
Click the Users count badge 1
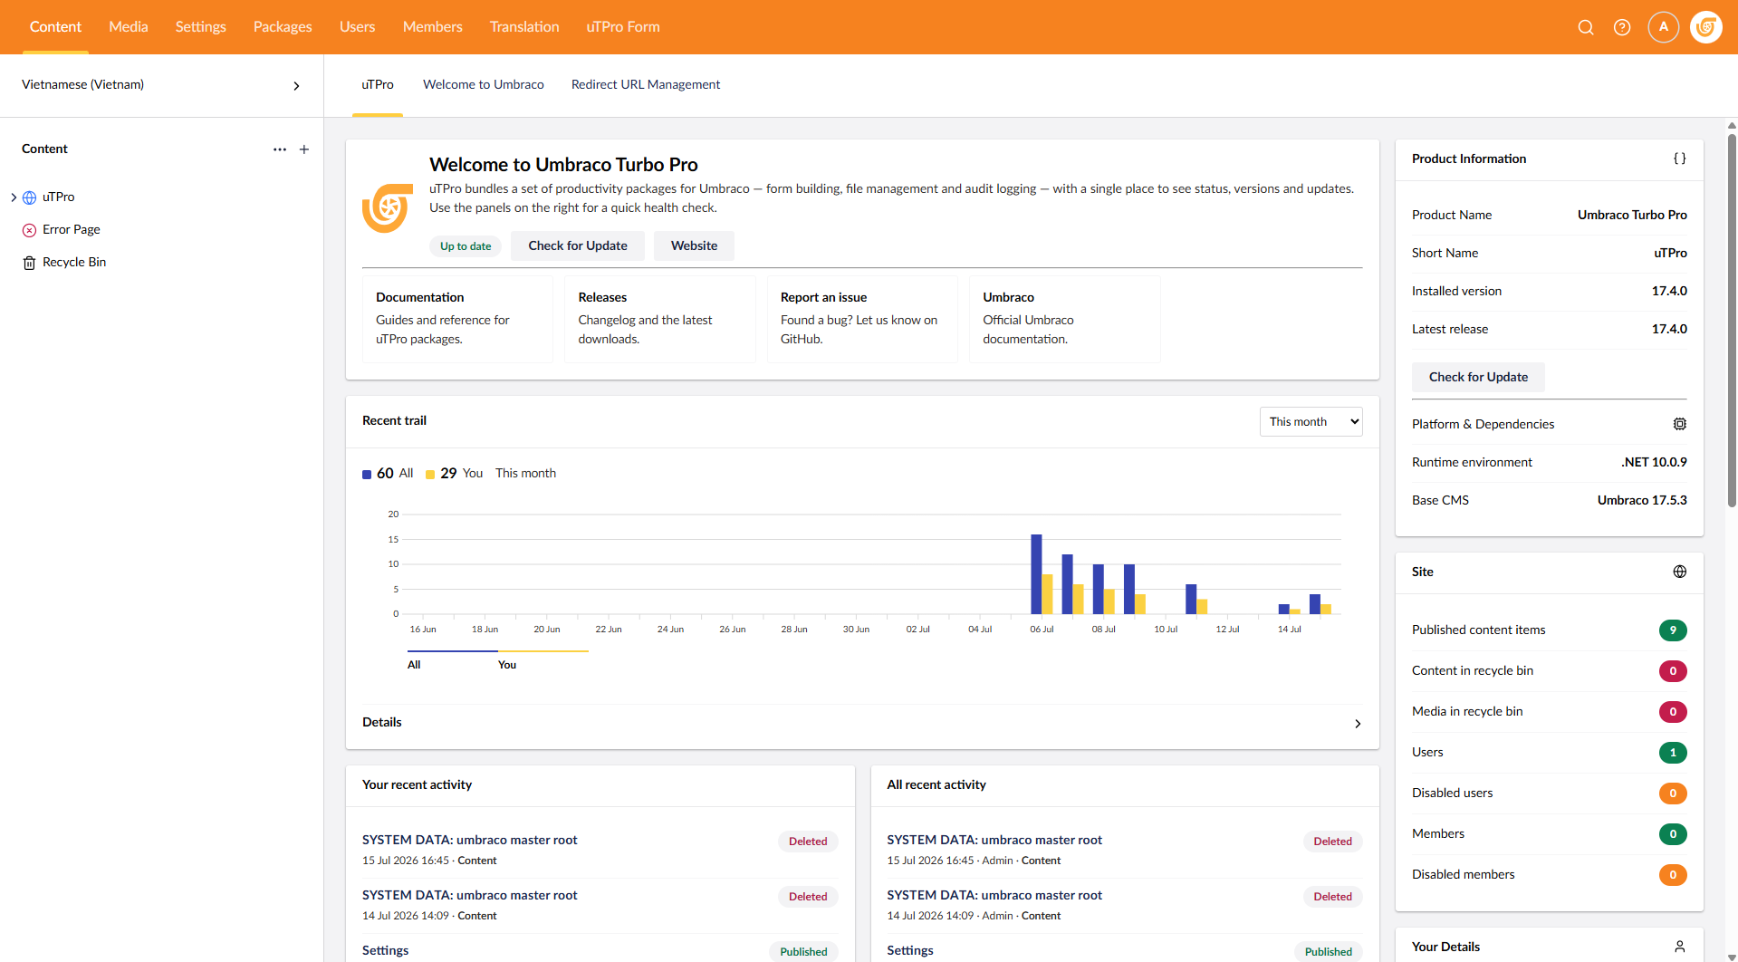coord(1673,753)
